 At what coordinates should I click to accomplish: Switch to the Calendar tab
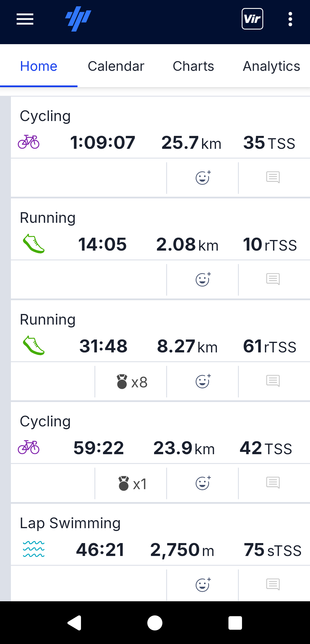(x=116, y=66)
